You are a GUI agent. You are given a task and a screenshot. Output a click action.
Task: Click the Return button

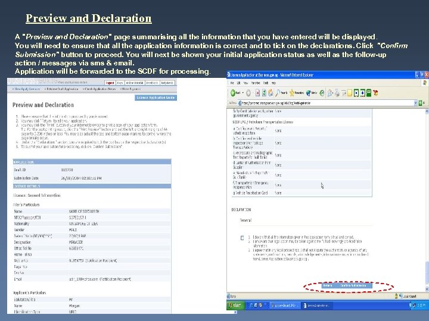pos(328,285)
